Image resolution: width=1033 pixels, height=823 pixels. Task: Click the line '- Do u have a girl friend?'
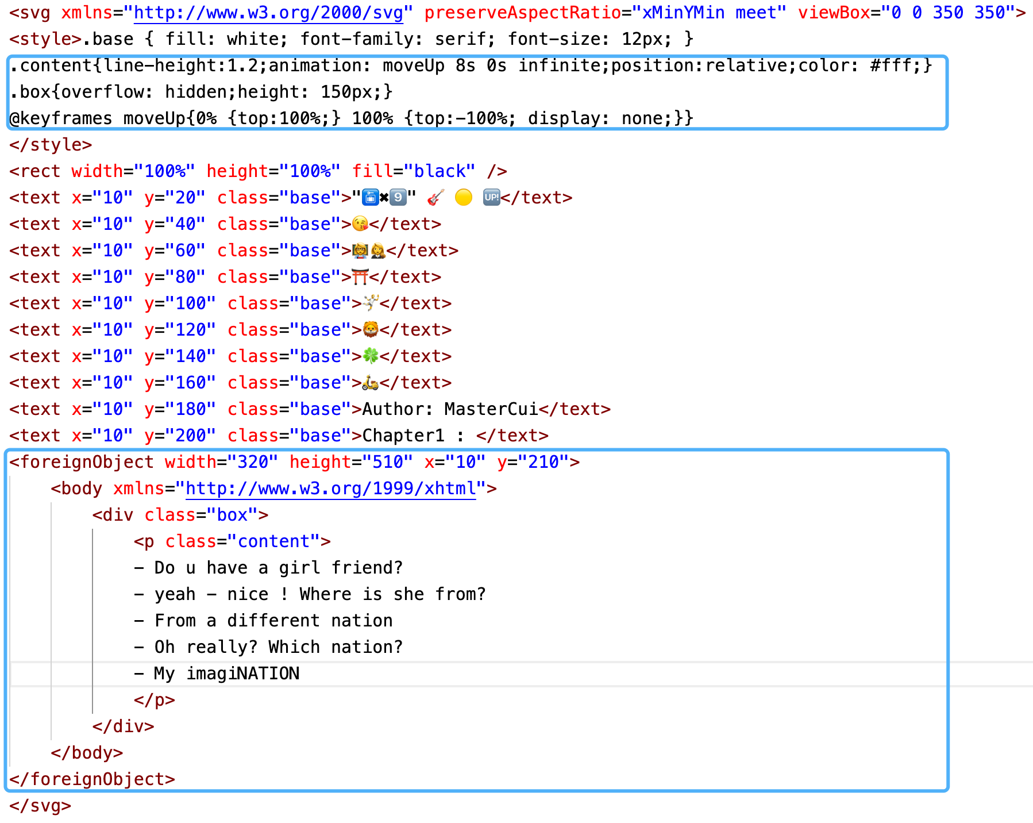[x=268, y=568]
